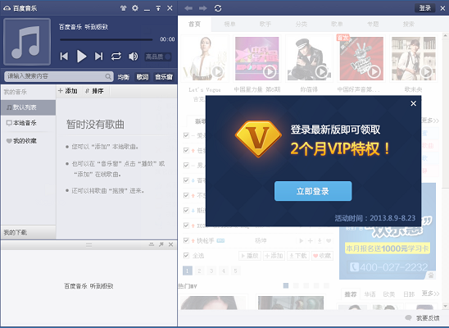Click the 登录 login button at top right

pos(425,8)
